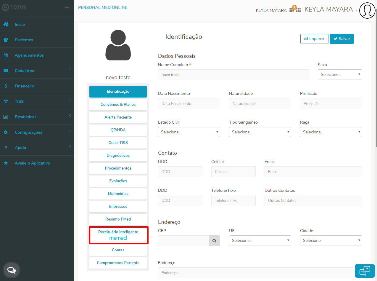Image resolution: width=377 pixels, height=281 pixels.
Task: Collapse the sidebar with the arrow icon
Action: 67,7
